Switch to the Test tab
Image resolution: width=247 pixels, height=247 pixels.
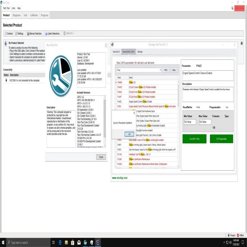click(x=25, y=15)
